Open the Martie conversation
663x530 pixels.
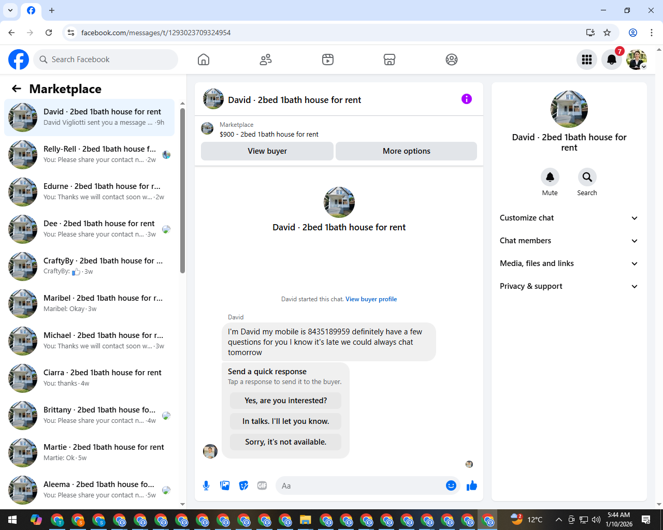pyautogui.click(x=90, y=453)
